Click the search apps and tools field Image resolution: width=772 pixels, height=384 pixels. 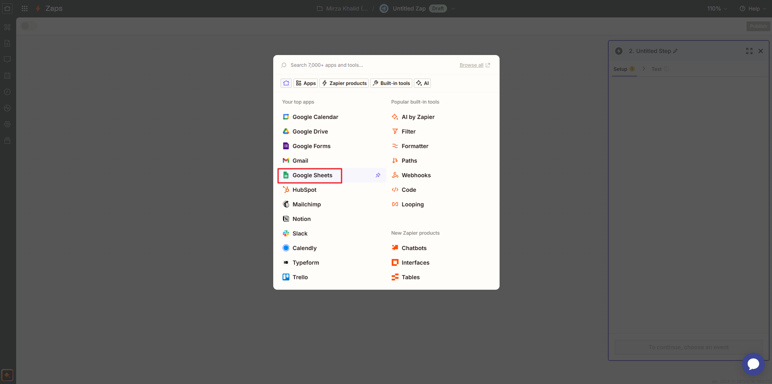click(x=364, y=65)
